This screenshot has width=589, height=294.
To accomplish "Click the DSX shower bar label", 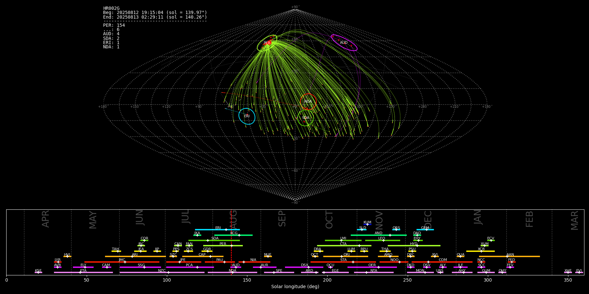I will point(305,265).
